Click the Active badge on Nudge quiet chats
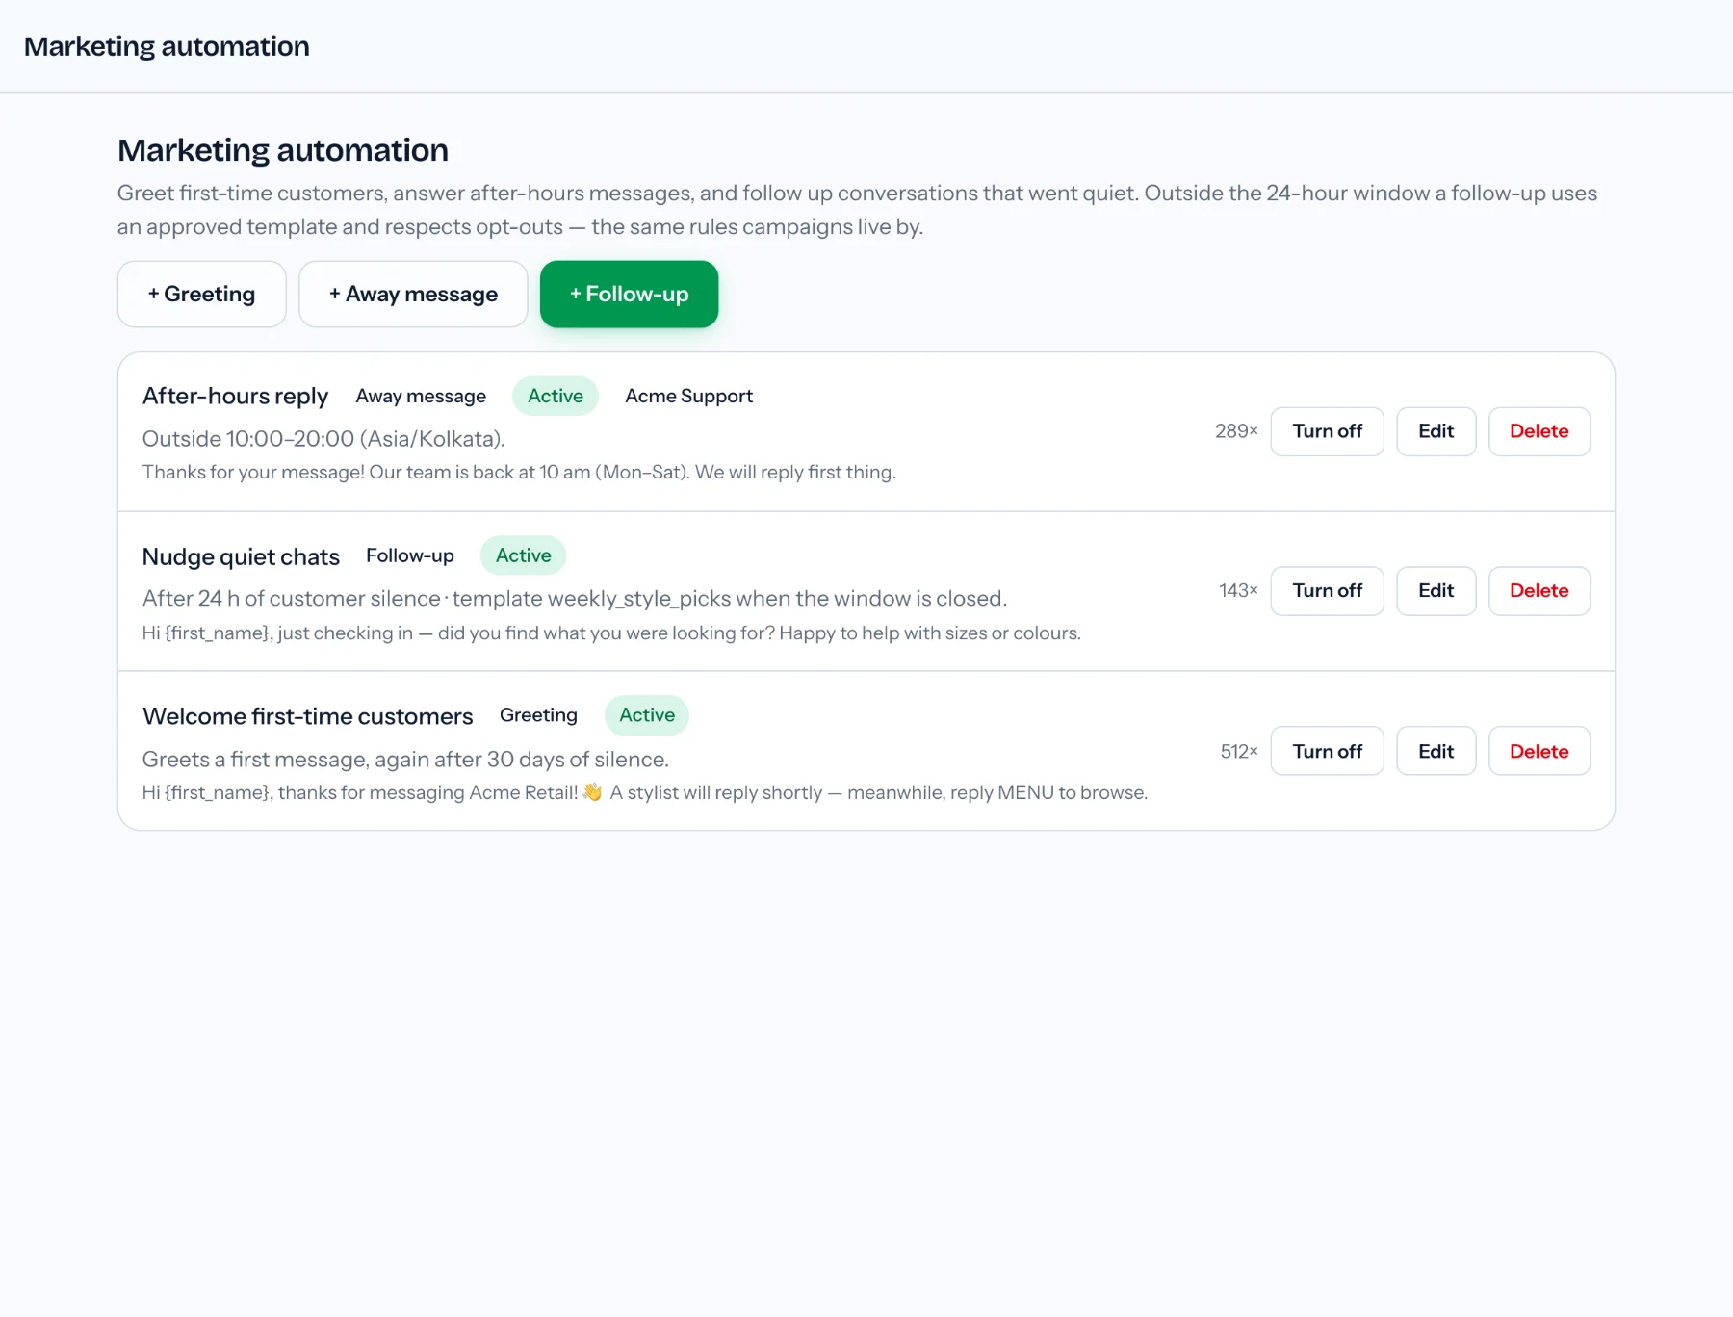The width and height of the screenshot is (1733, 1317). [x=523, y=555]
